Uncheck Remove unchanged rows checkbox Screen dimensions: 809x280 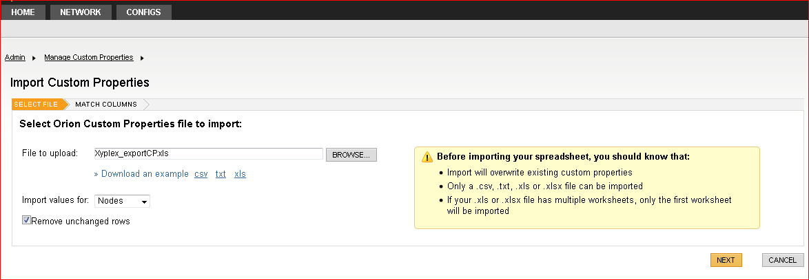point(26,220)
